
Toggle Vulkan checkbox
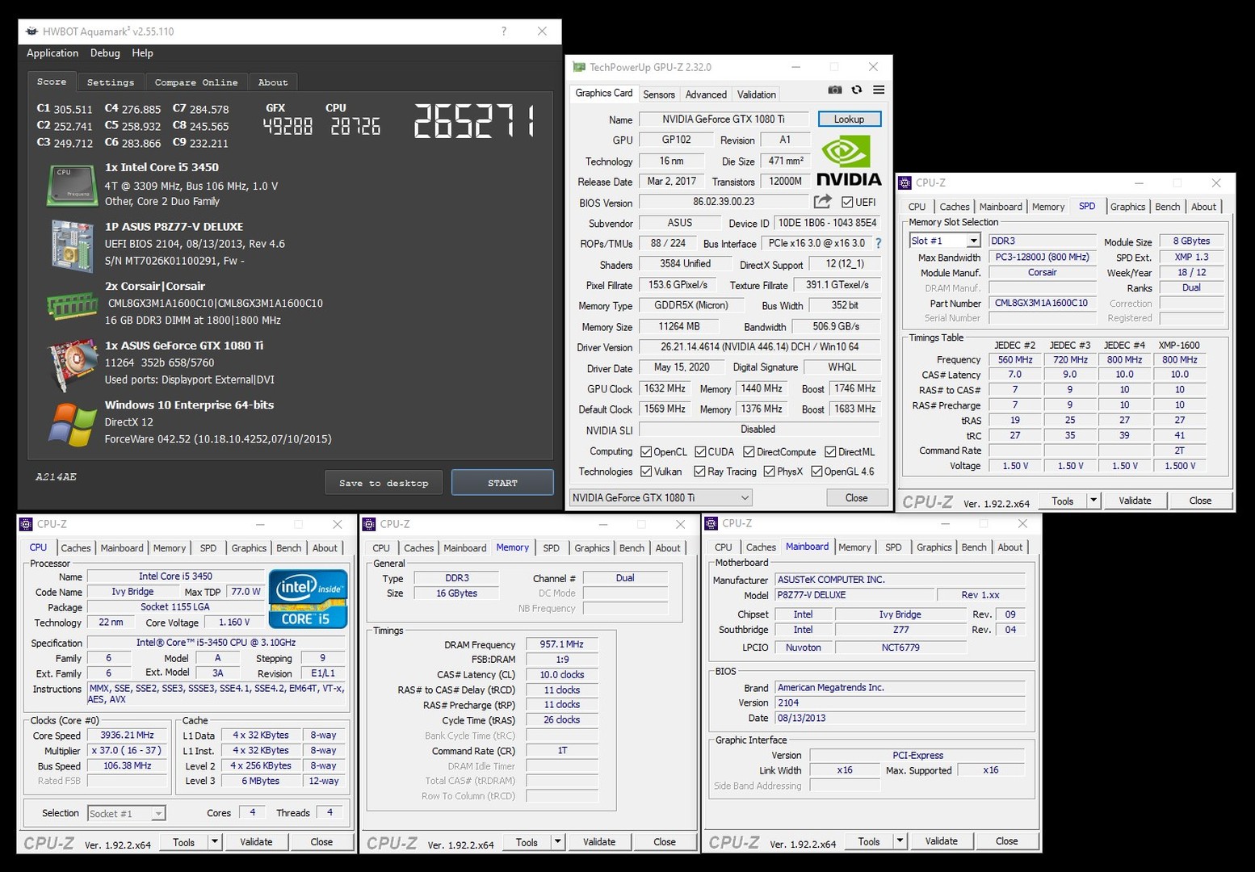tap(646, 471)
